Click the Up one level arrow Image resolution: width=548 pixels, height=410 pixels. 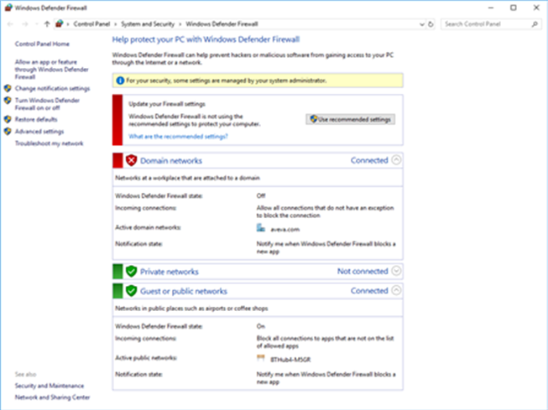[47, 24]
